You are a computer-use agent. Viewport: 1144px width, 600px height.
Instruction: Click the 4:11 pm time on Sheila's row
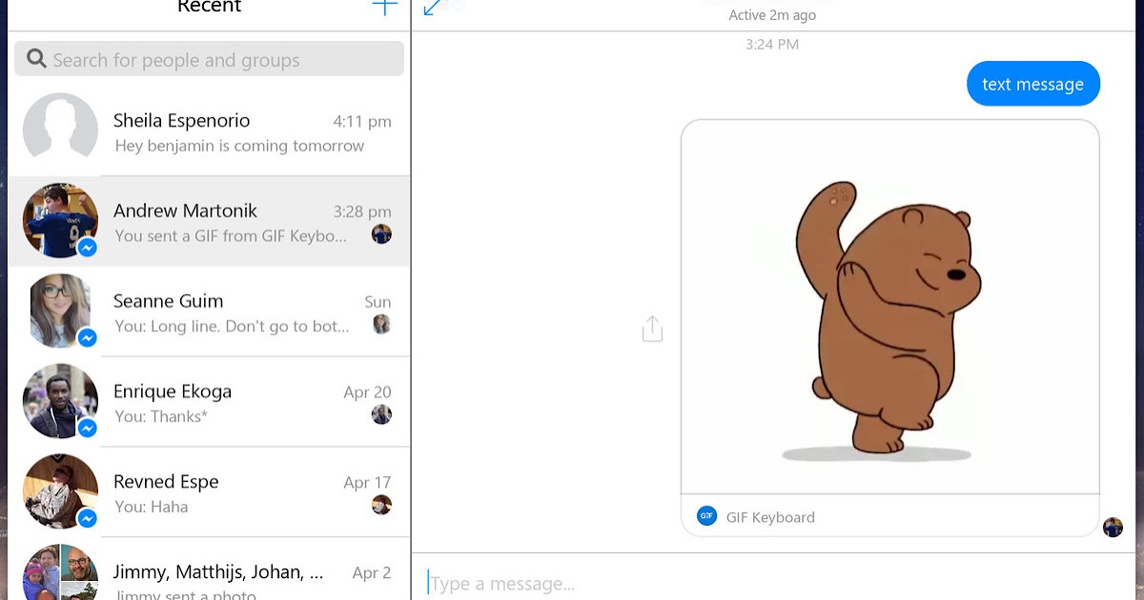click(362, 121)
